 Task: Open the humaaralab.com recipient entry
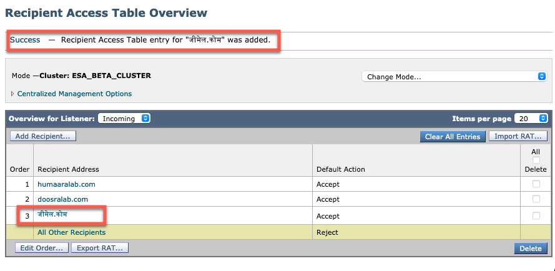point(66,184)
